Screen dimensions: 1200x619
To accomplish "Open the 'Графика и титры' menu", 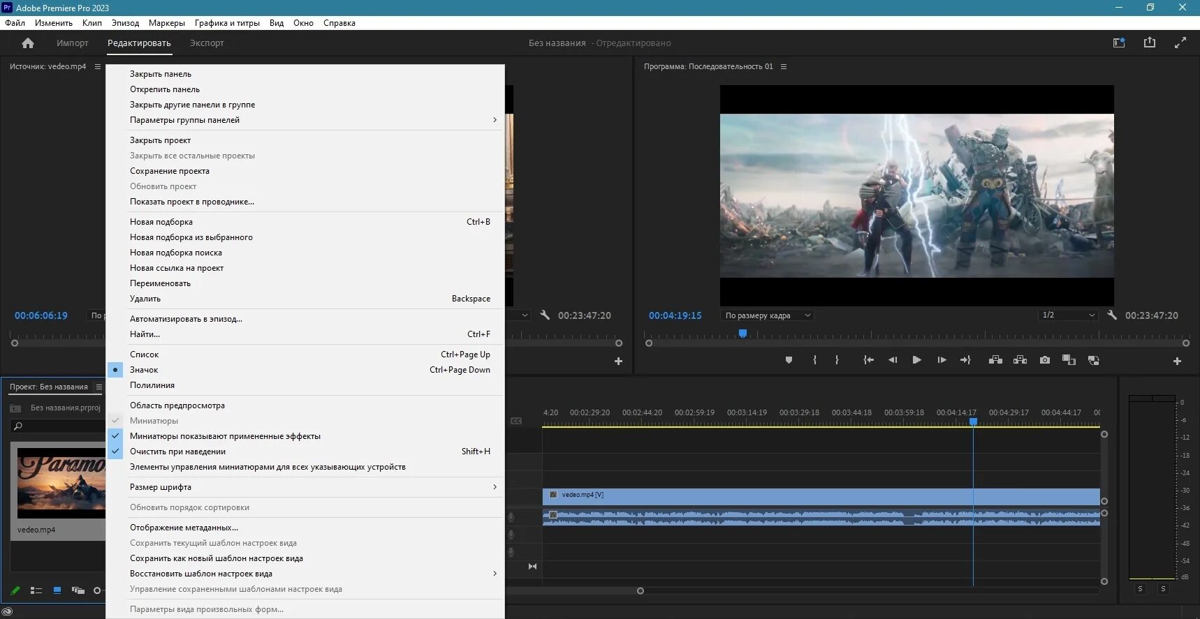I will tap(227, 23).
